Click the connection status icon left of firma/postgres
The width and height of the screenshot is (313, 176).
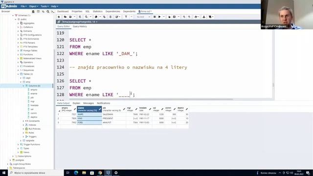59,22
